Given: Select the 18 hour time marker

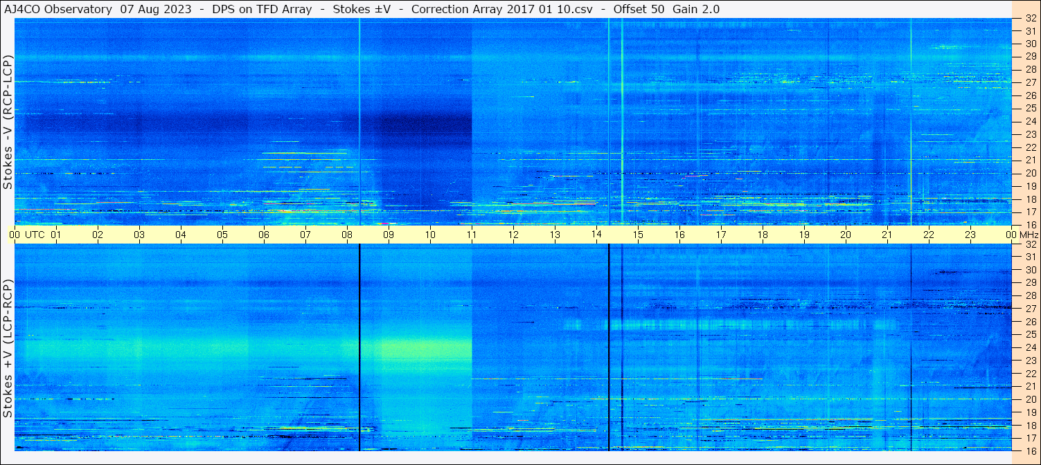Looking at the screenshot, I should 763,235.
